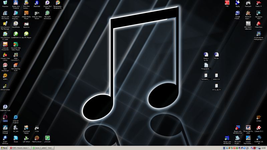Launch Video Converter shortcut
The image size is (267, 150).
[x=16, y=57]
